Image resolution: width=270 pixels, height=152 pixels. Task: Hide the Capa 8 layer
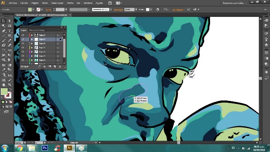pos(23,43)
